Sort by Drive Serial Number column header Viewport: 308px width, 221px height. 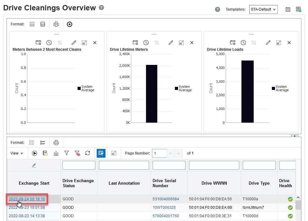tap(169, 183)
